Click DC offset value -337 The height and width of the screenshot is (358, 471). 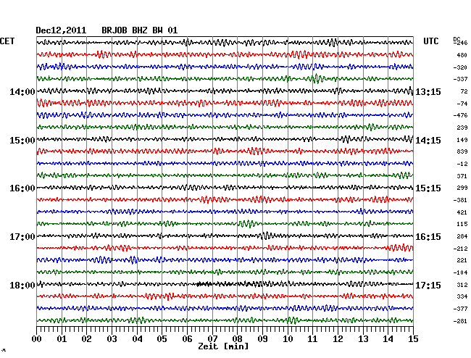click(460, 79)
